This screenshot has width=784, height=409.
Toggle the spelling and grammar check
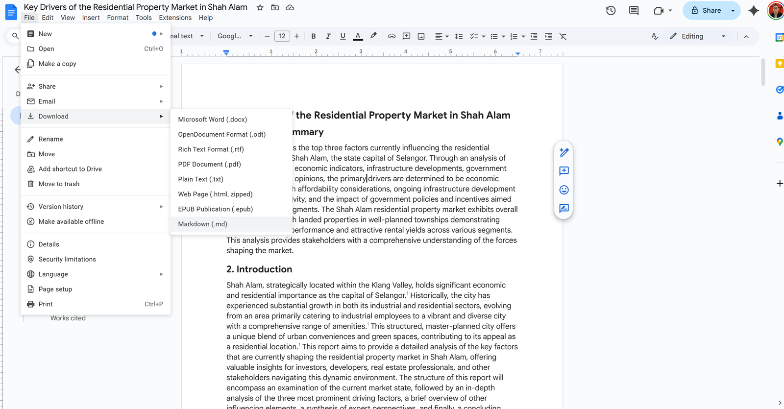(x=655, y=36)
